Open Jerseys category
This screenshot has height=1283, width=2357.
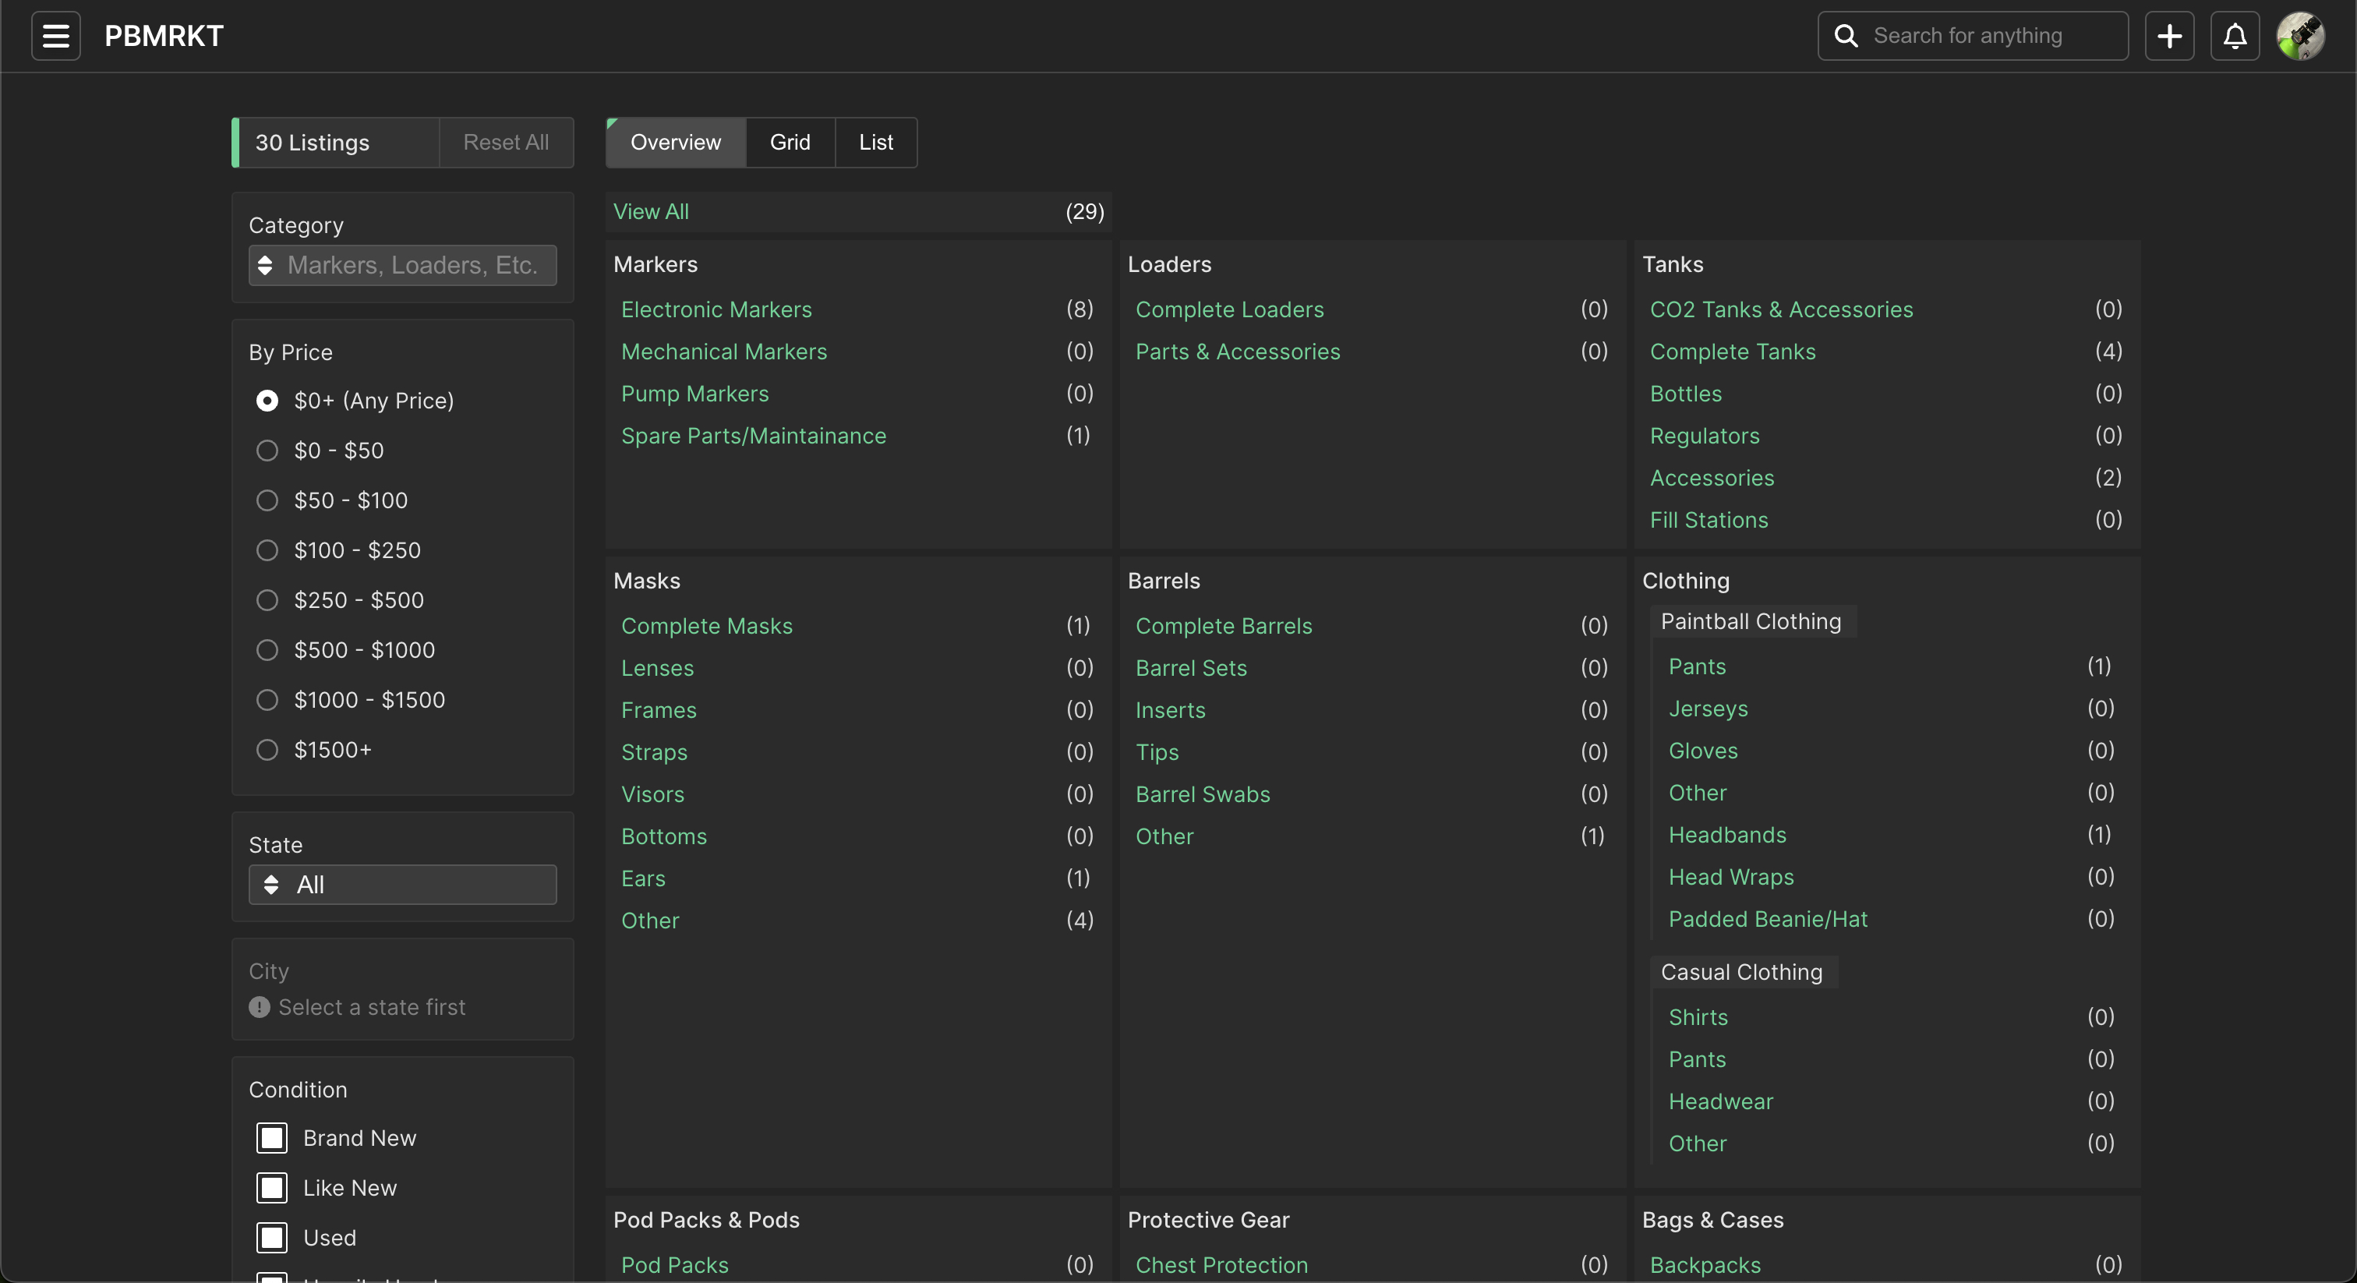(1708, 709)
